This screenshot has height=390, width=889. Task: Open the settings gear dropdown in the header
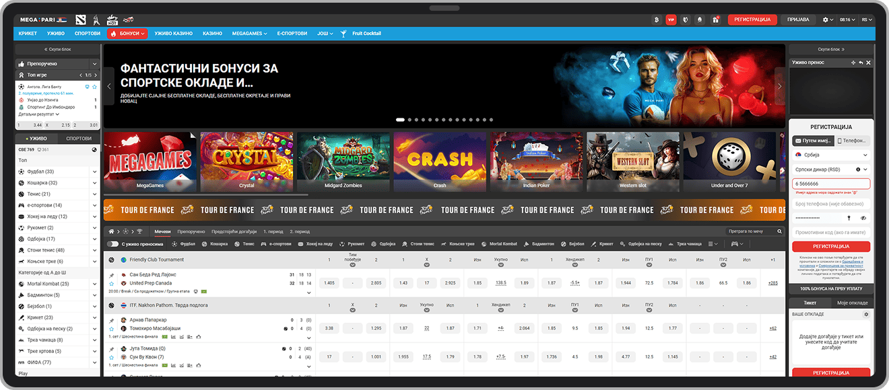(828, 19)
